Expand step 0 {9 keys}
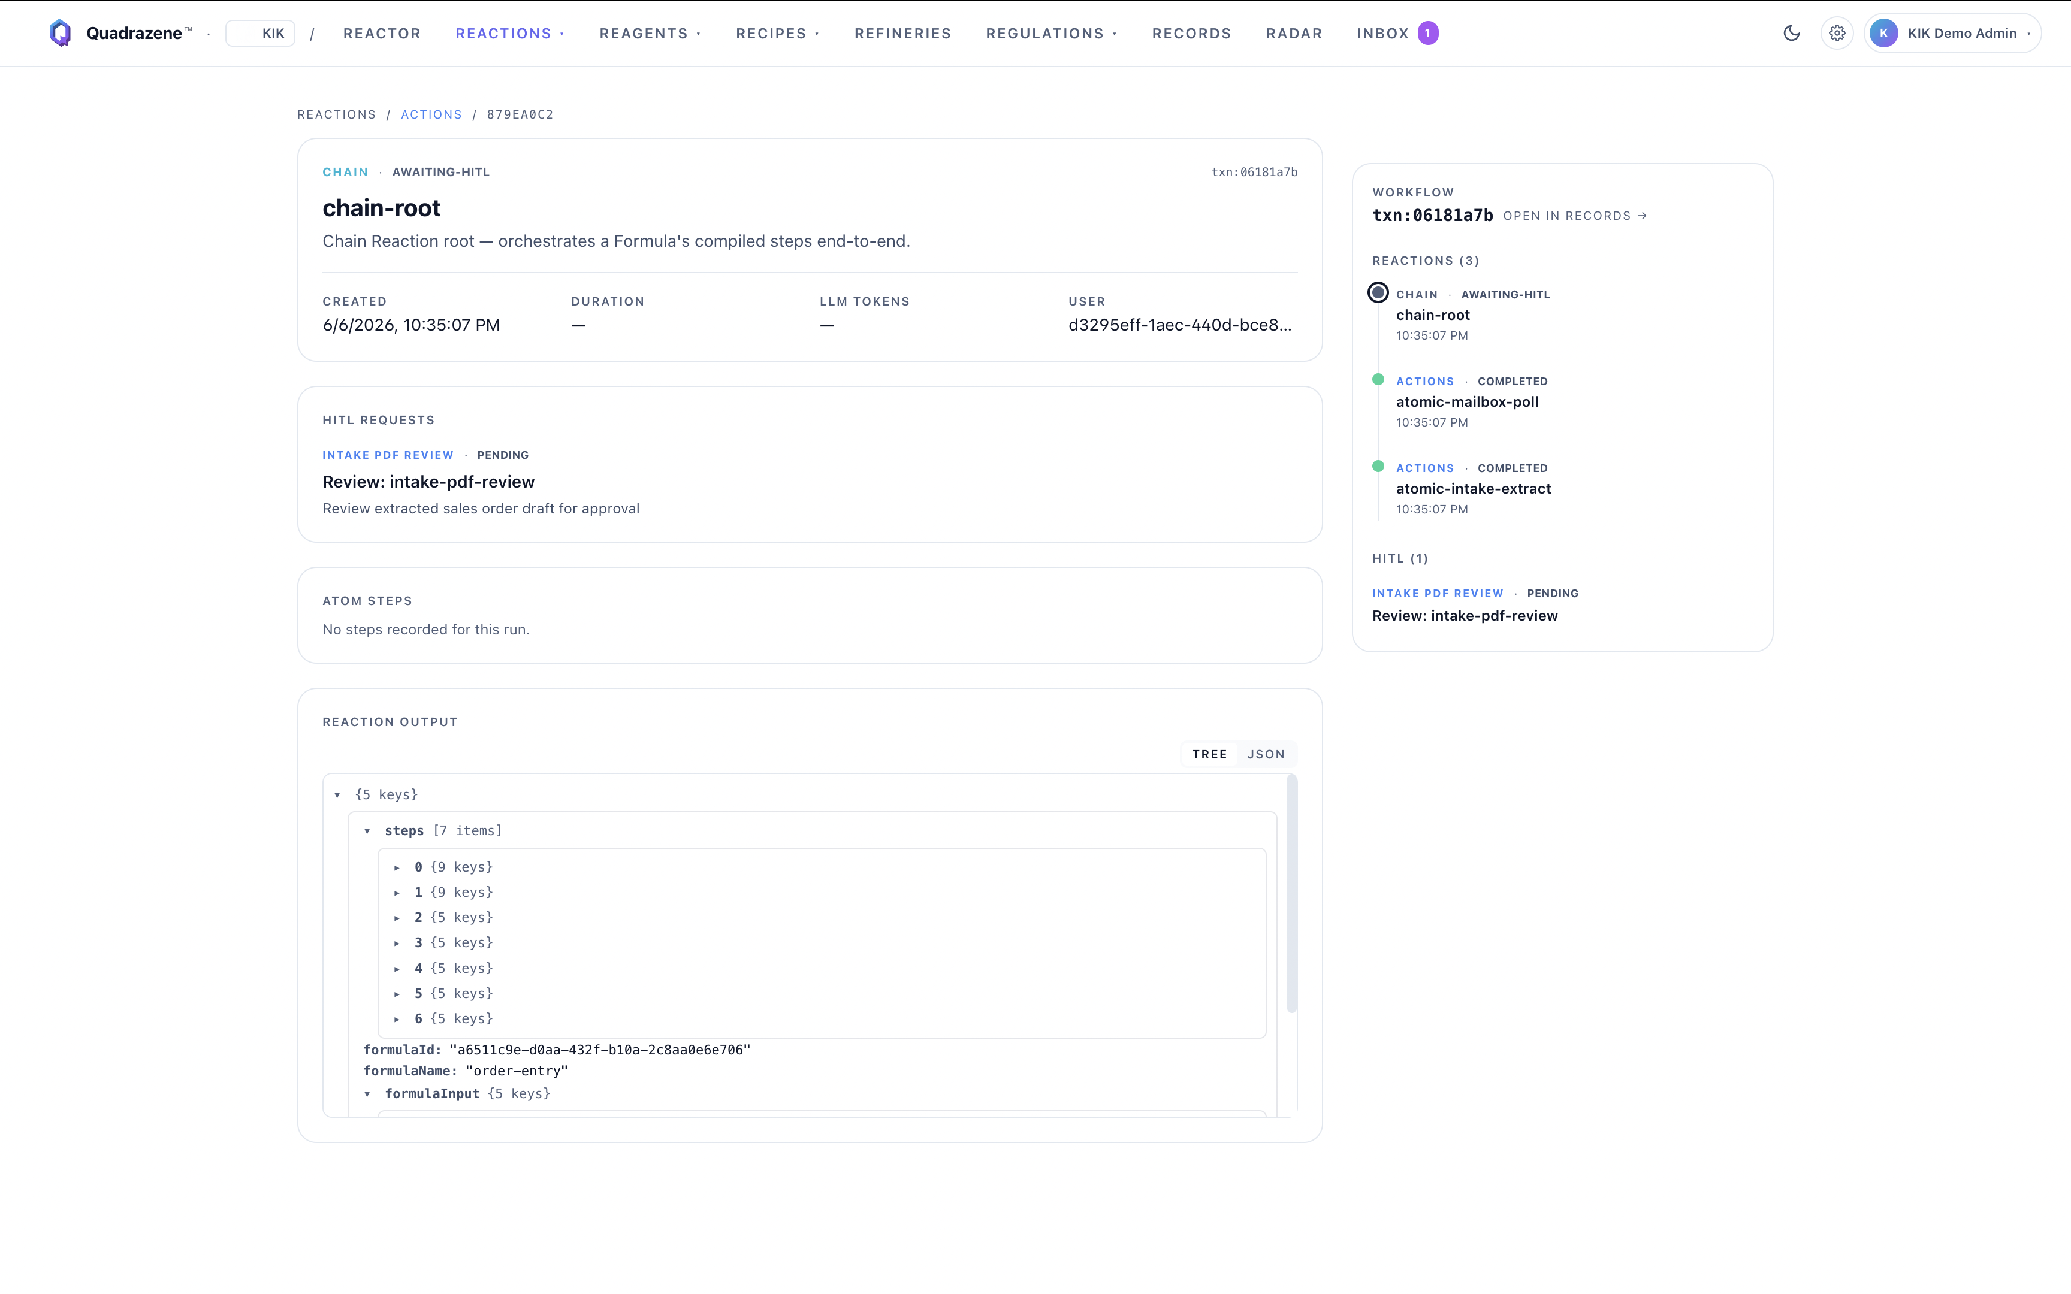The width and height of the screenshot is (2071, 1294). click(397, 868)
